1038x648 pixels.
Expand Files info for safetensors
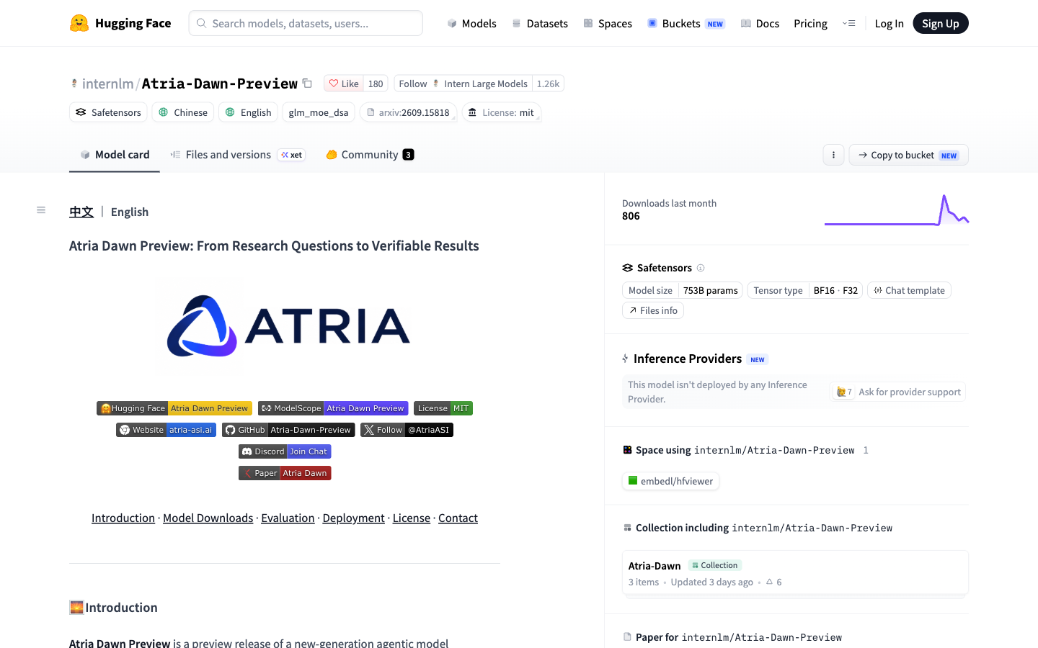(x=653, y=310)
